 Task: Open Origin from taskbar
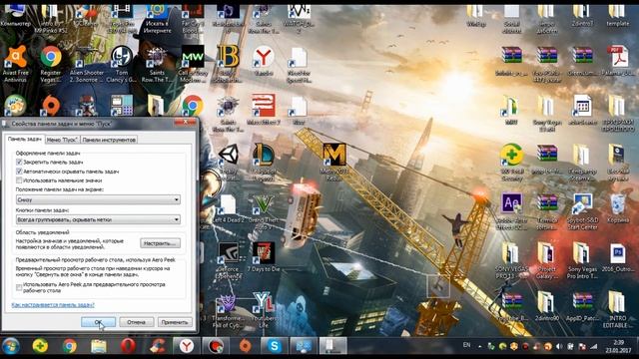[245, 346]
